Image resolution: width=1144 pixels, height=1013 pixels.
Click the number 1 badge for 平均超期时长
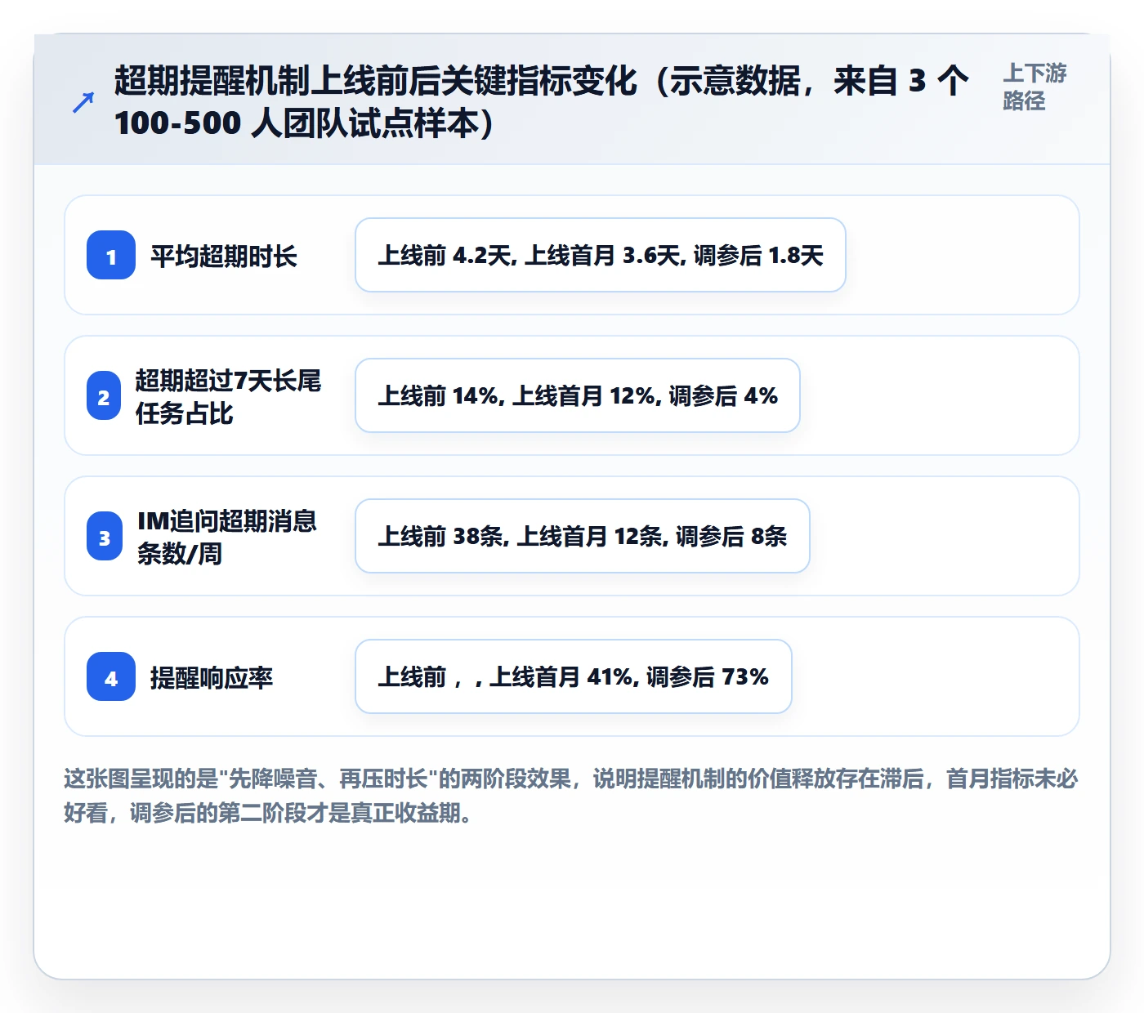point(111,255)
